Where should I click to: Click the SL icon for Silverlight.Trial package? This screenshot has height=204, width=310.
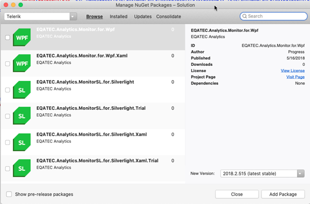pyautogui.click(x=22, y=116)
